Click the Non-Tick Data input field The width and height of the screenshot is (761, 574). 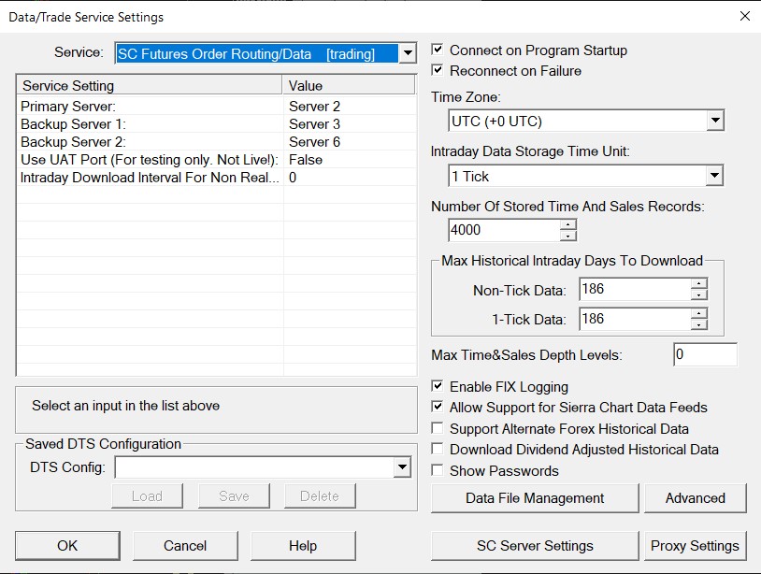point(635,289)
